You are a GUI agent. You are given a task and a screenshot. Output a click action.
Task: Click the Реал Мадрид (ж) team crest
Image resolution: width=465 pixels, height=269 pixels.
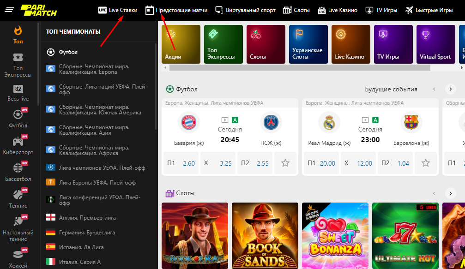[x=329, y=122]
